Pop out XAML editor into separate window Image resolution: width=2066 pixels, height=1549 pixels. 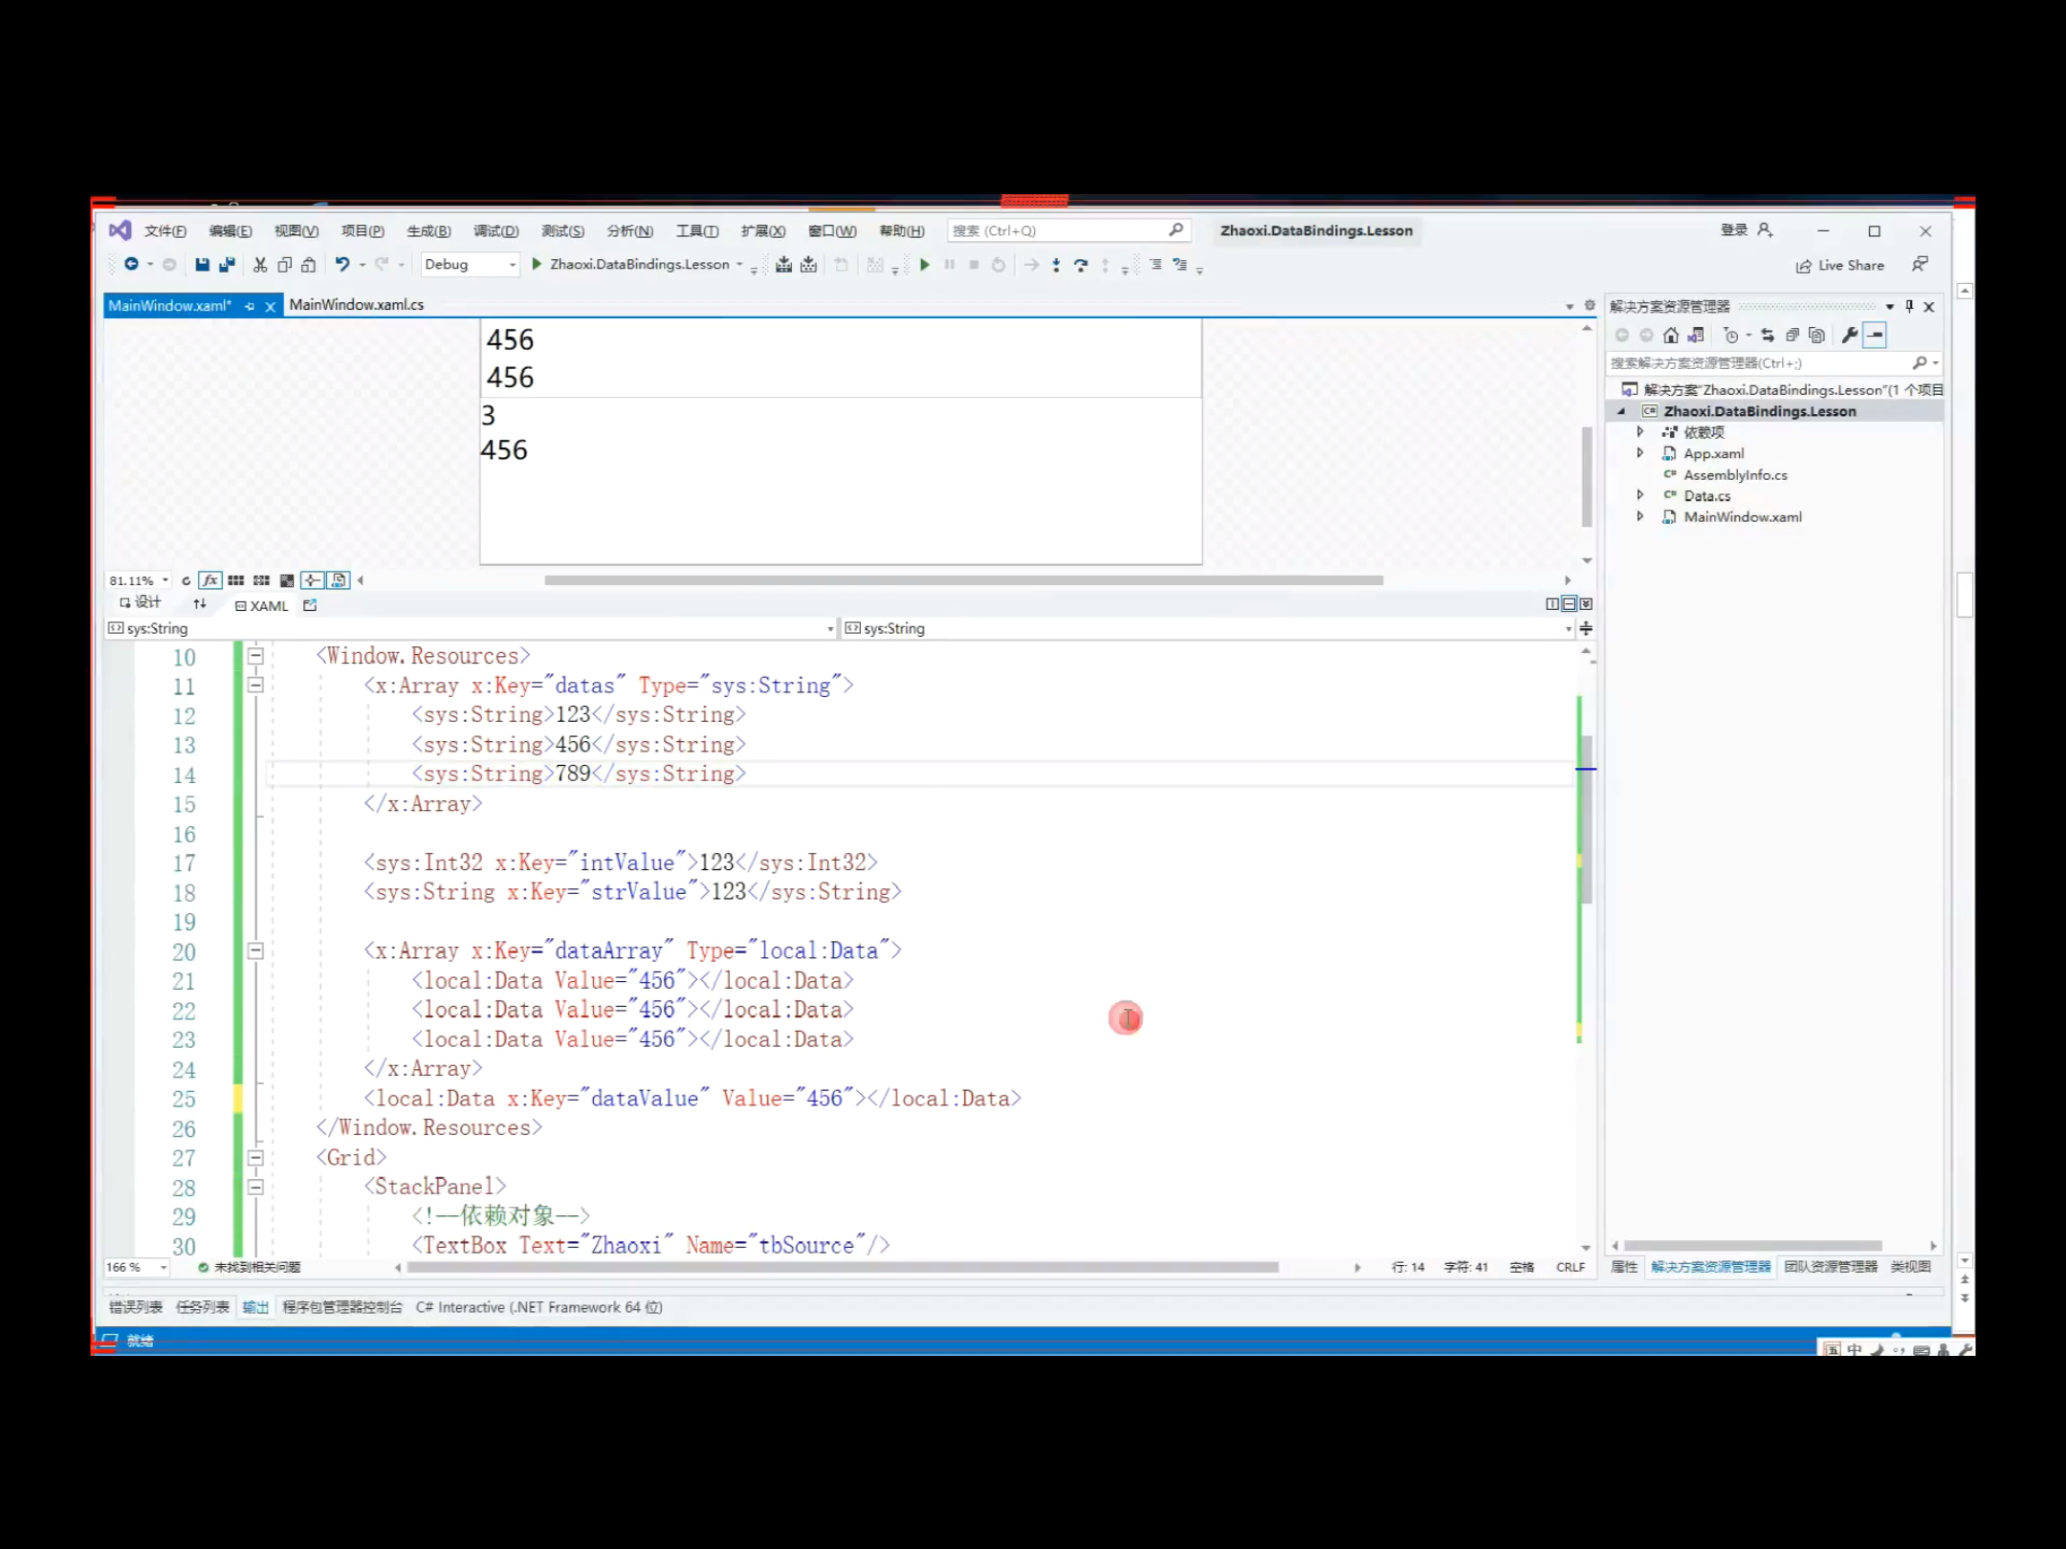(310, 605)
